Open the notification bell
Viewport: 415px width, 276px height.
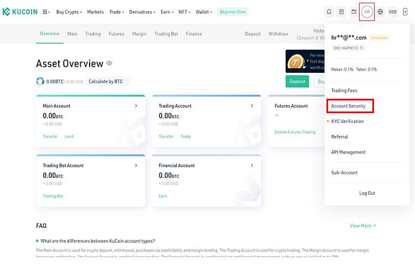coord(329,12)
